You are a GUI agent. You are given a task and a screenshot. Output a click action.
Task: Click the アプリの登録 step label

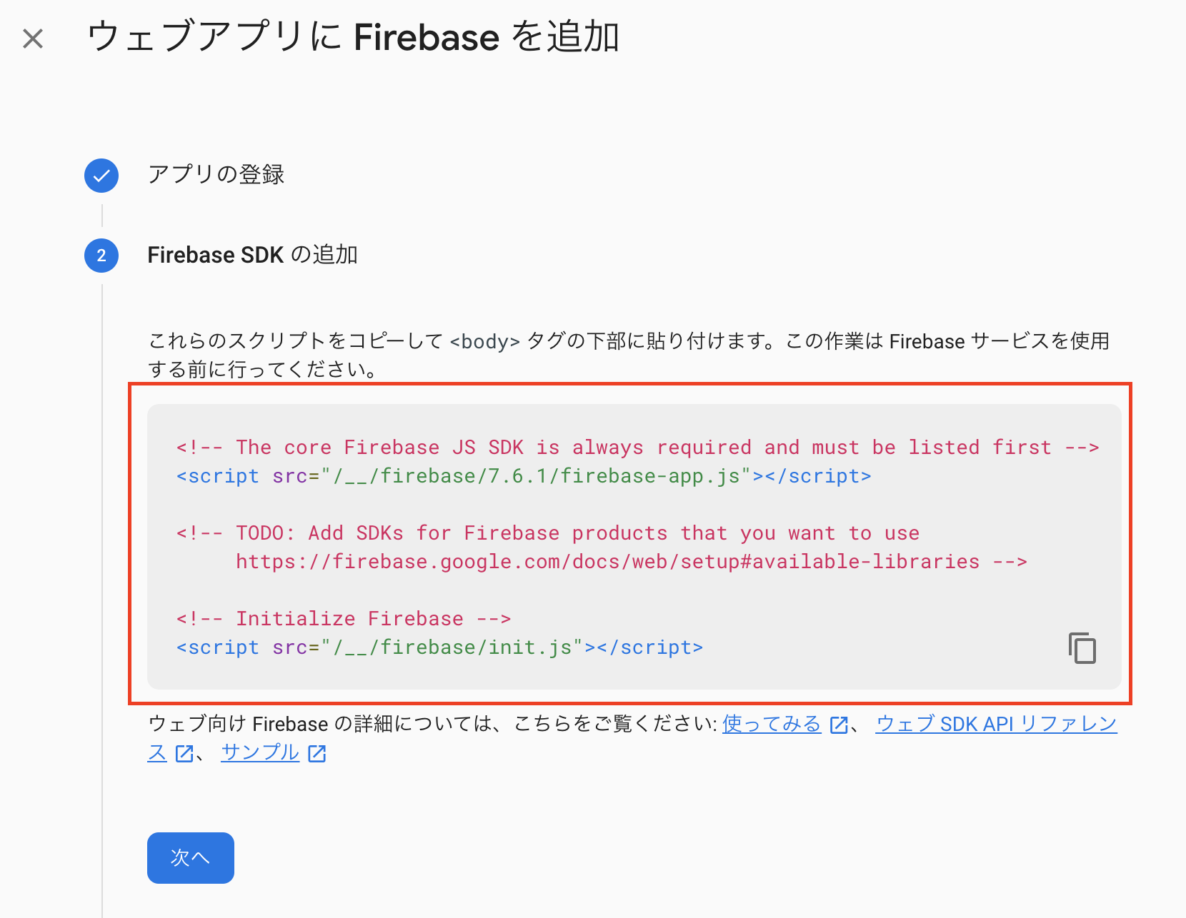[216, 175]
